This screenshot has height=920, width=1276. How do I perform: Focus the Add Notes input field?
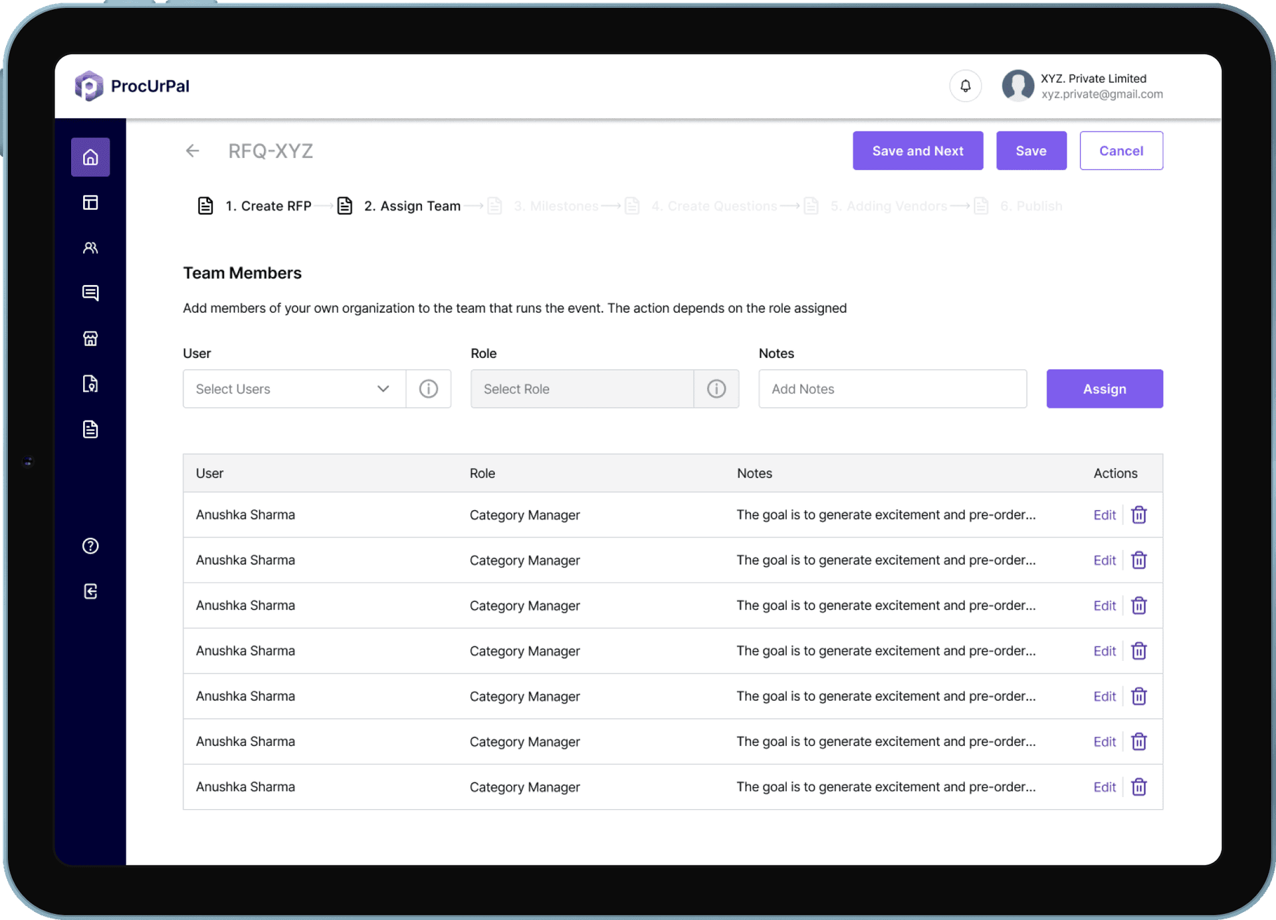[x=892, y=389]
